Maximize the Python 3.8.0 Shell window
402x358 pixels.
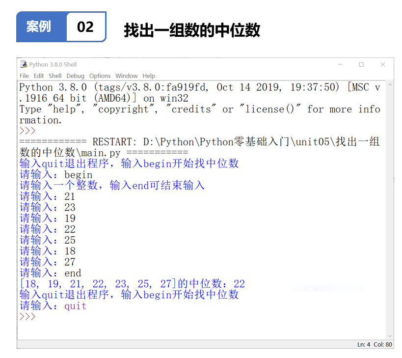(361, 64)
